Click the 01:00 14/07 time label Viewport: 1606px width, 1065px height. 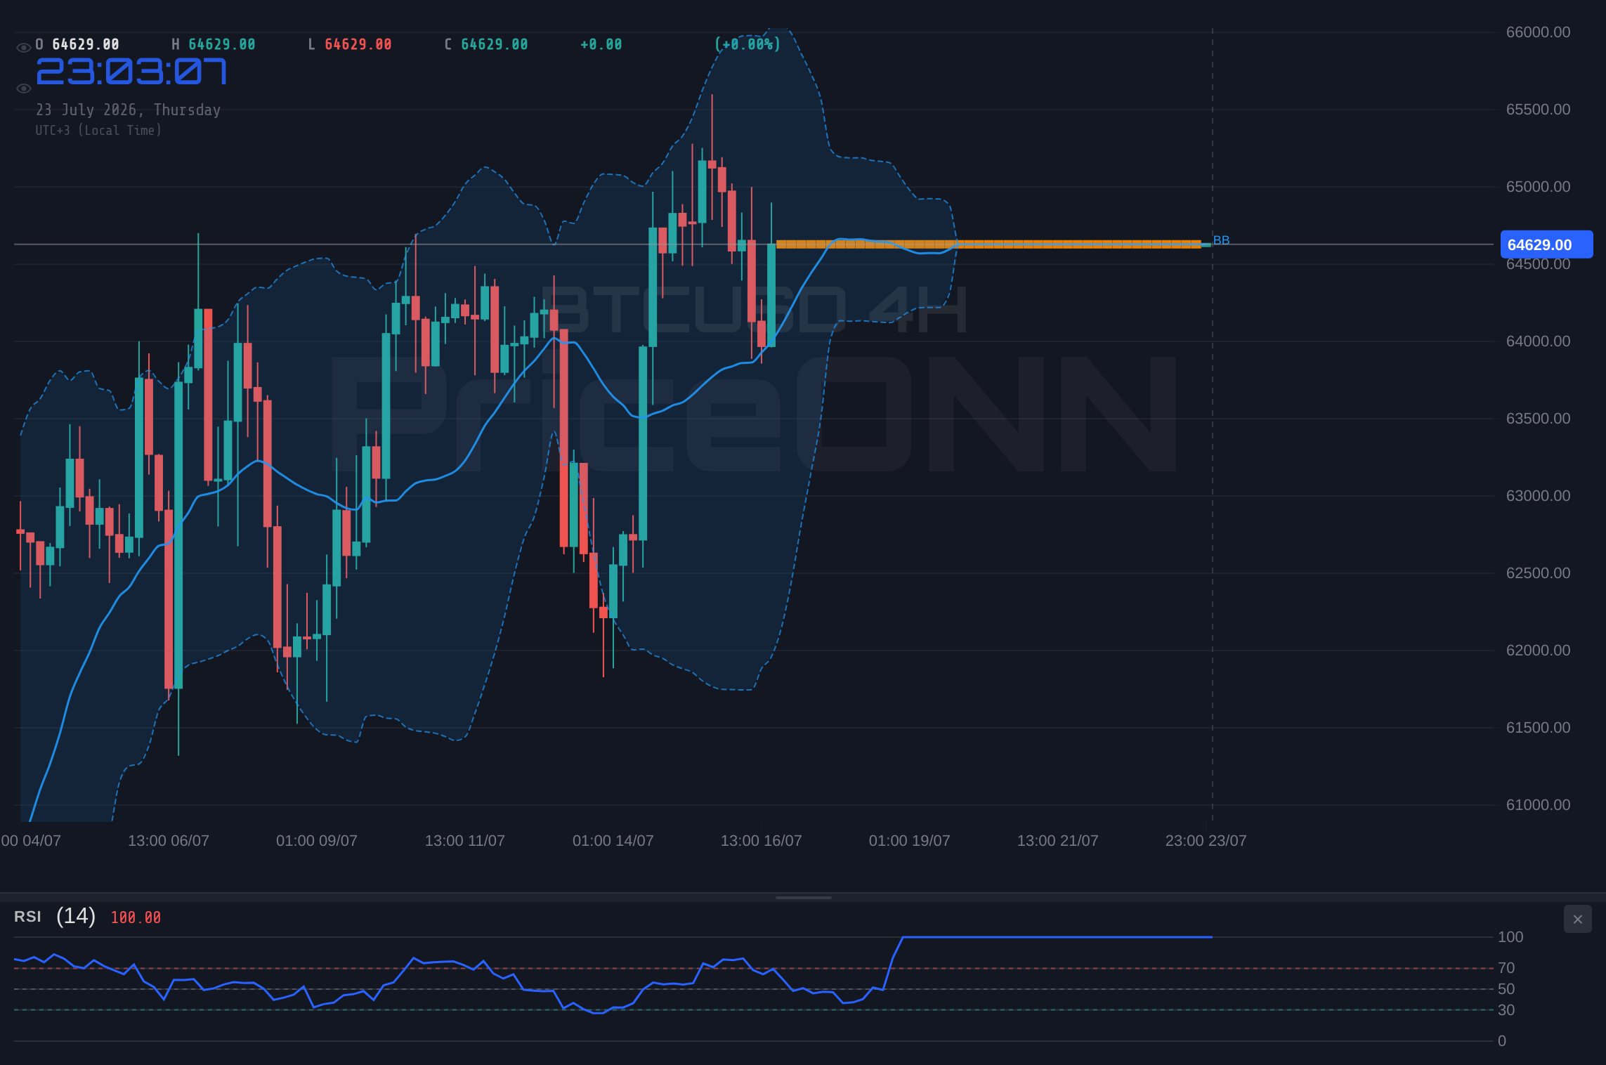[x=613, y=841]
